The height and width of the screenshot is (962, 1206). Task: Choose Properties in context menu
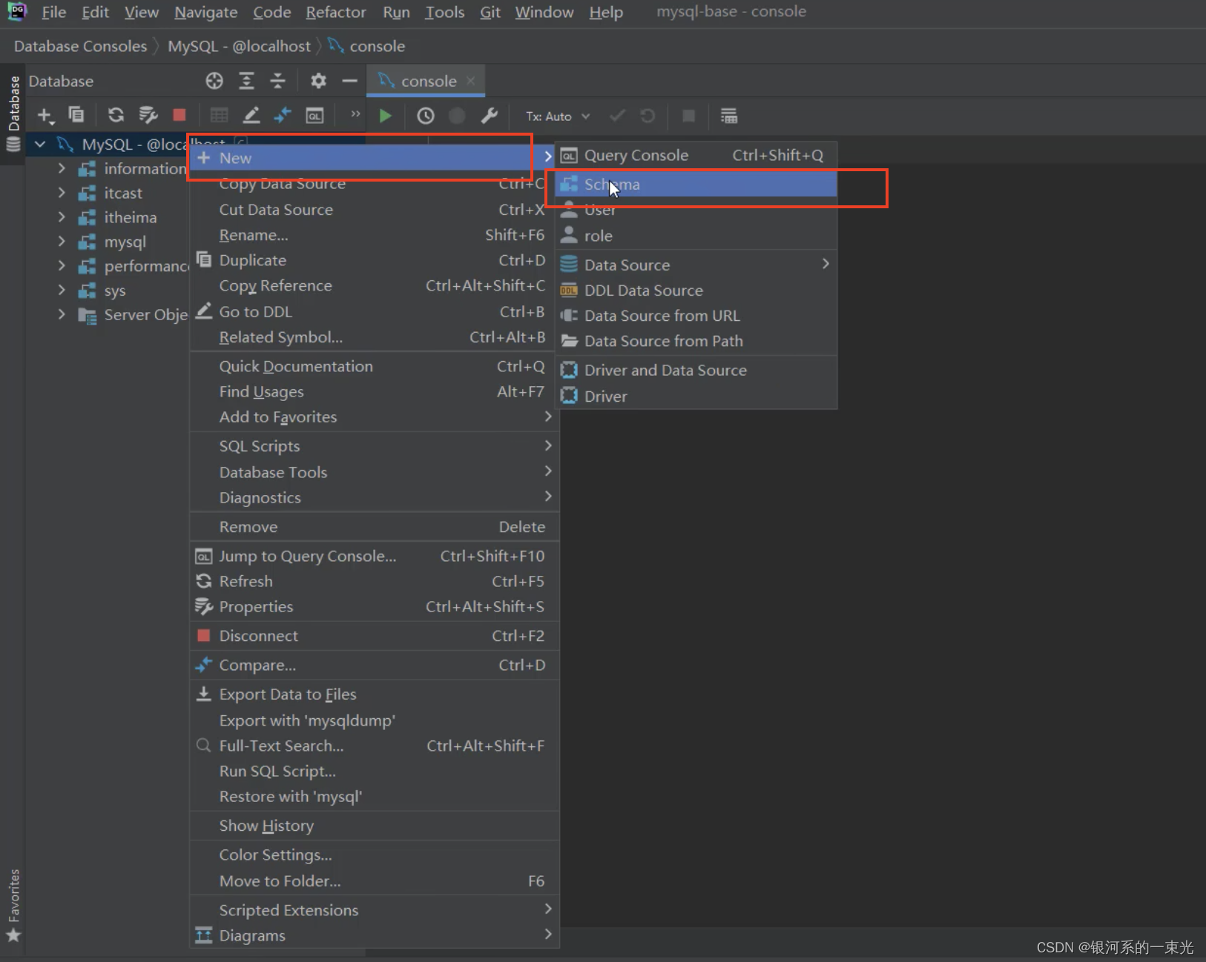tap(375, 606)
